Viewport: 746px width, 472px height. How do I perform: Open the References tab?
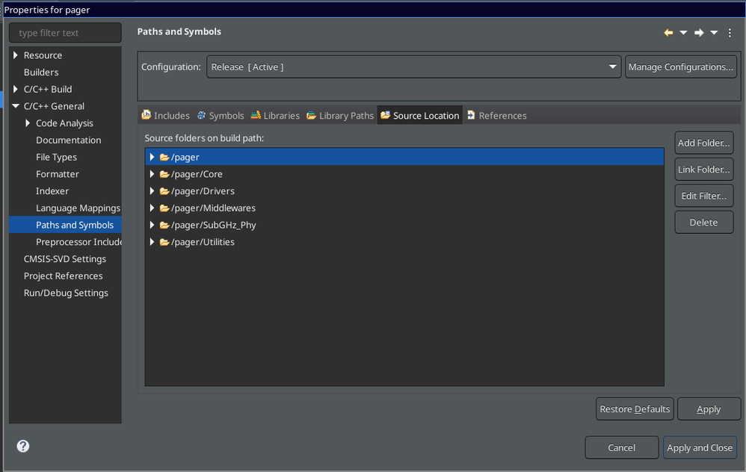pos(496,116)
